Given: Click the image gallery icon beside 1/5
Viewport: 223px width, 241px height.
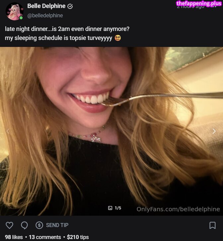Looking at the screenshot, I should pyautogui.click(x=110, y=208).
